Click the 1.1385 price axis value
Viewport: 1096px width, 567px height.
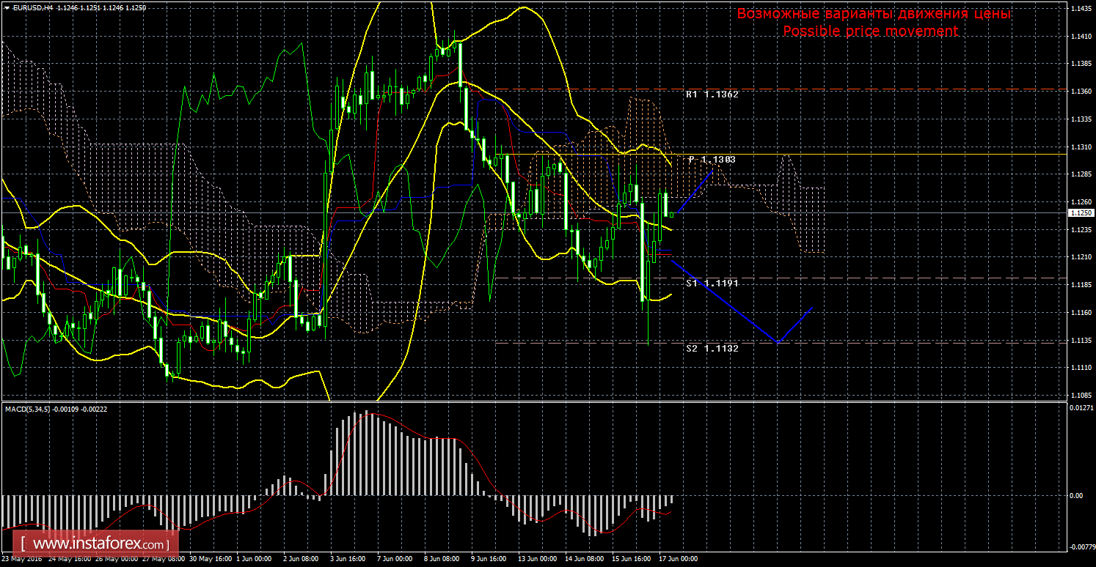(1080, 64)
